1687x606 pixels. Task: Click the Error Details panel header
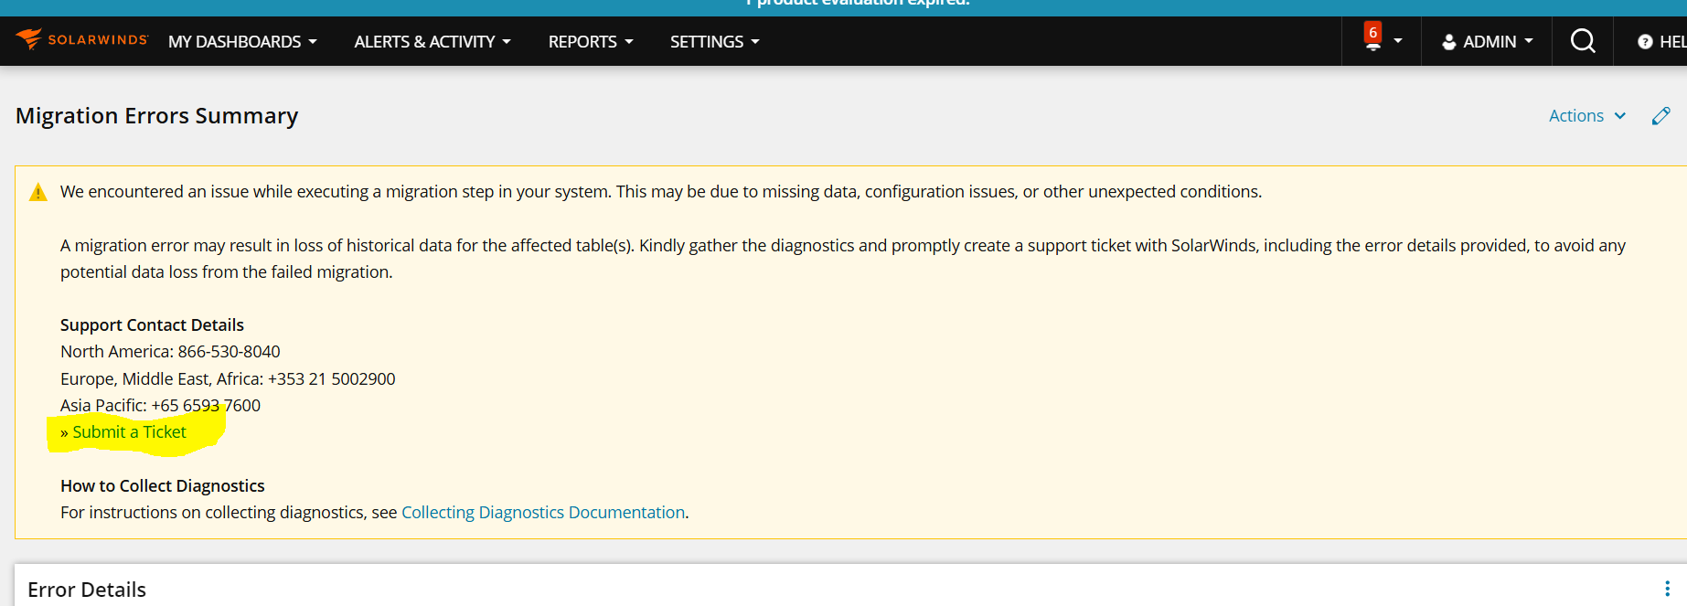click(87, 590)
